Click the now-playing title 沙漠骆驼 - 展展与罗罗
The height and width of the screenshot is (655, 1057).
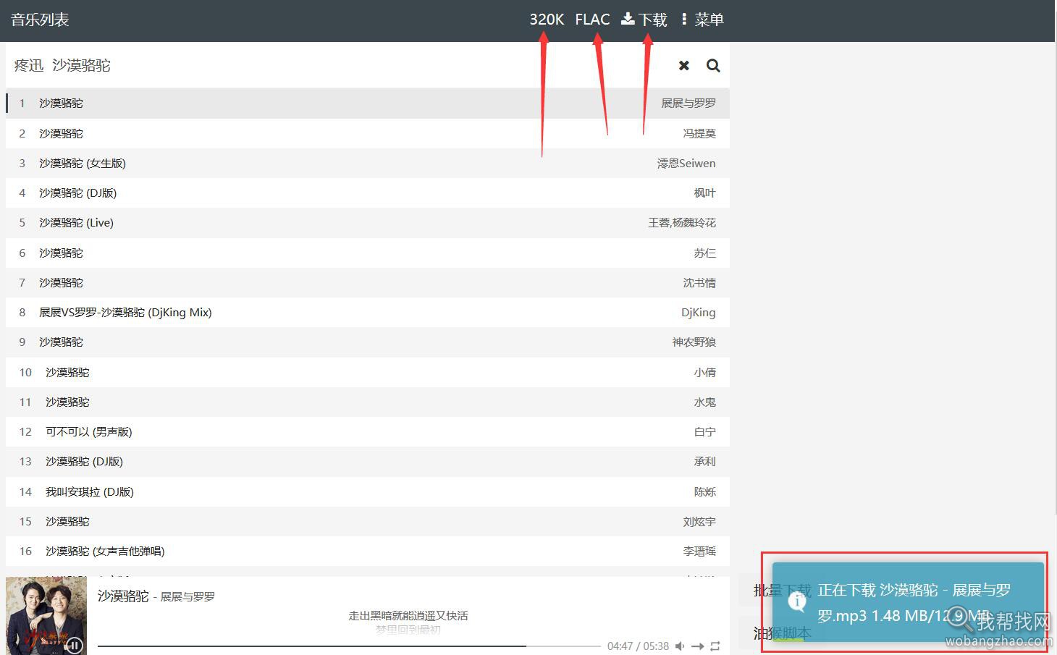pos(156,596)
